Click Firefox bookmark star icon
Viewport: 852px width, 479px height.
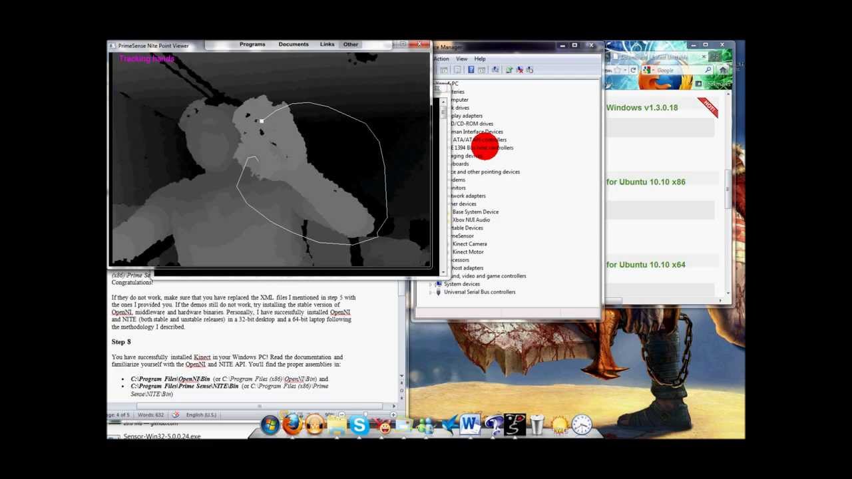coord(618,71)
